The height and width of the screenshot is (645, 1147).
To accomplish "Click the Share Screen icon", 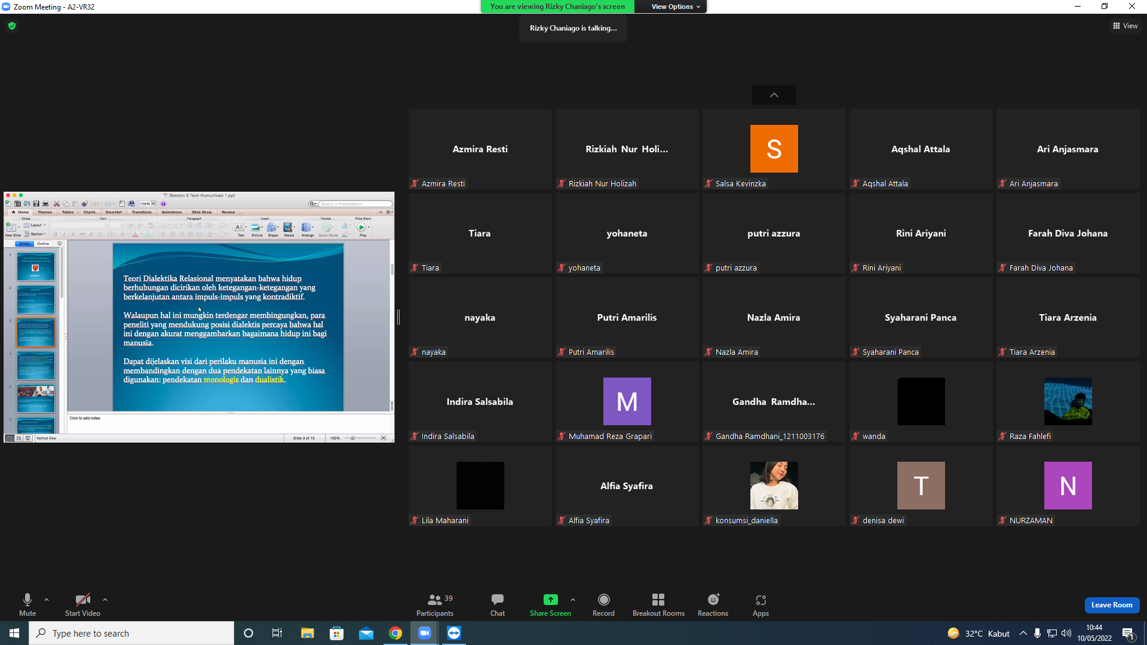I will coord(550,600).
